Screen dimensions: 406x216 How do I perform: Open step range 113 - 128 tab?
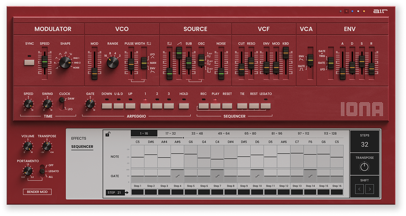(x=330, y=133)
